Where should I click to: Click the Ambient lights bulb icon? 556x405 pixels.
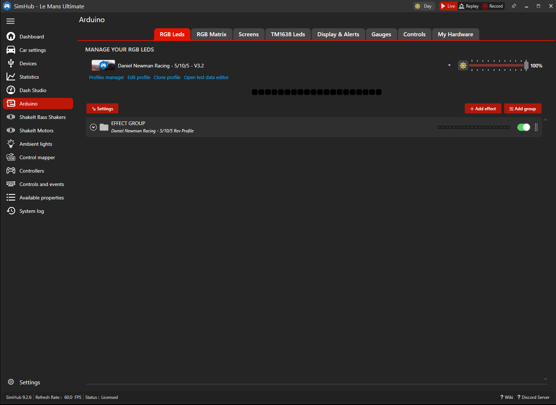coord(11,144)
